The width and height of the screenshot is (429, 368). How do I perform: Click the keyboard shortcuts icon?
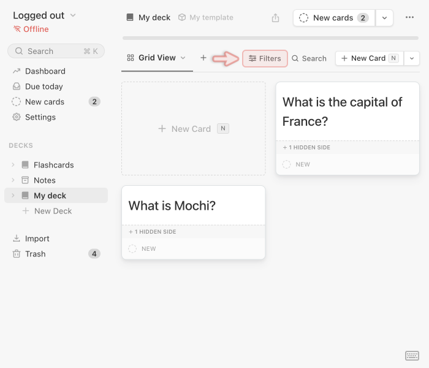[412, 356]
